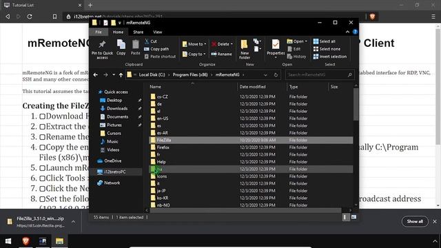Switch to details view layout
The width and height of the screenshot is (441, 248).
coord(345,217)
